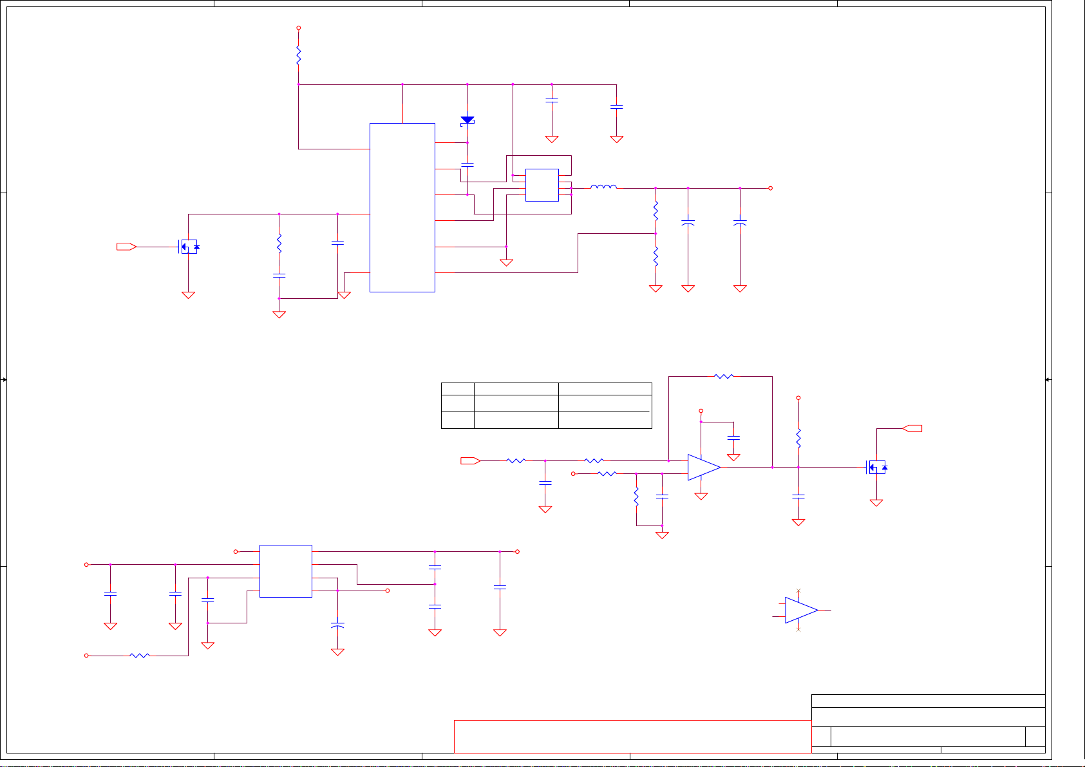Click the bootstrap capacitor below the Schottky diode
This screenshot has width=1085, height=767.
(467, 165)
